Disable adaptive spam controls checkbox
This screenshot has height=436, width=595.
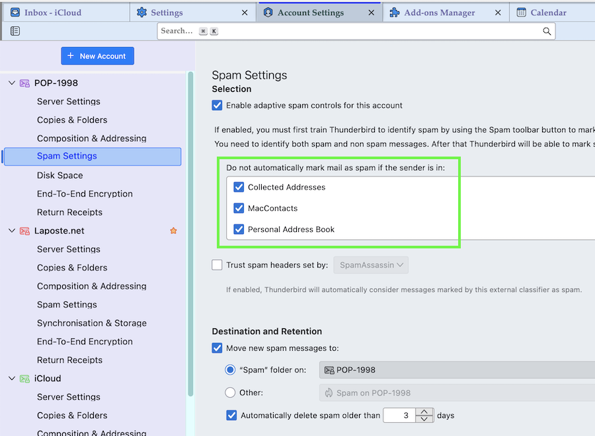click(x=218, y=105)
